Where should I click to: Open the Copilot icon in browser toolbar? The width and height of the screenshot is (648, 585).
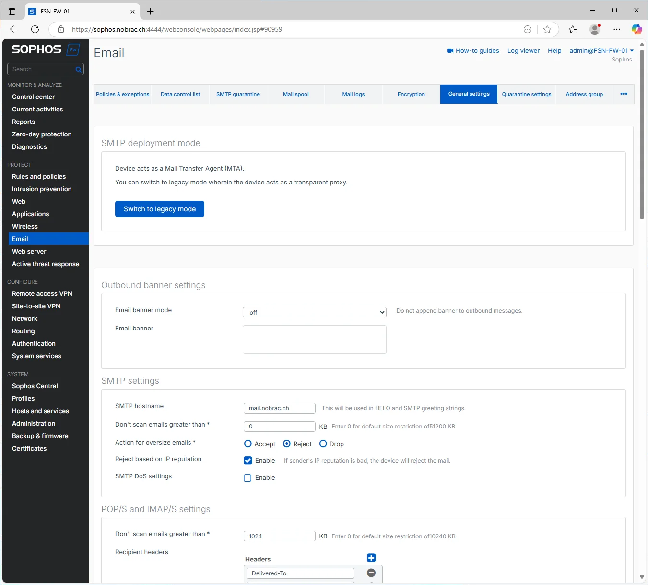(x=636, y=29)
